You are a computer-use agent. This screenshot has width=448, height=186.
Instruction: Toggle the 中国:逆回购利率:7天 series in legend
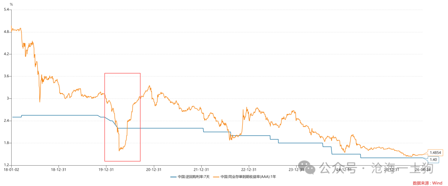click(x=190, y=177)
